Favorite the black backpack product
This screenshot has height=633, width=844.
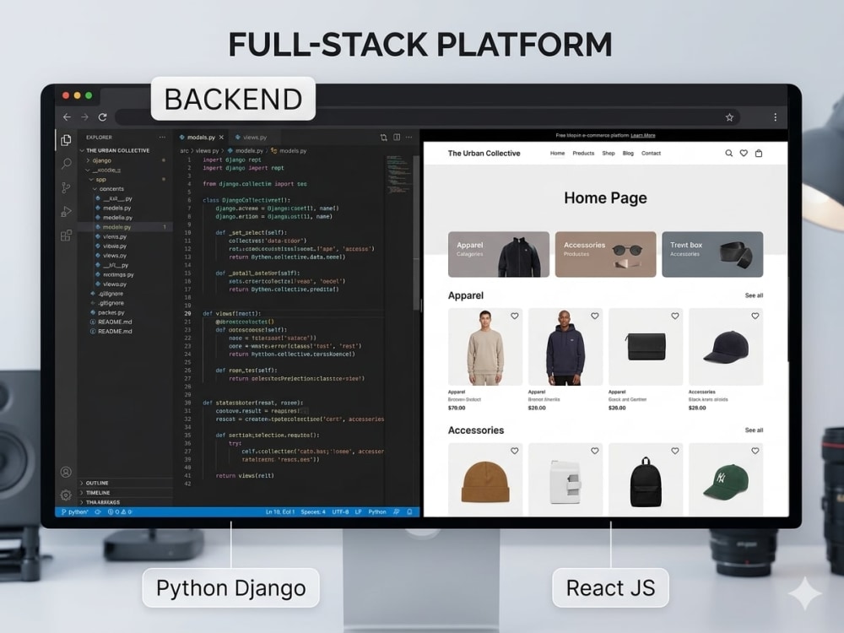point(675,451)
